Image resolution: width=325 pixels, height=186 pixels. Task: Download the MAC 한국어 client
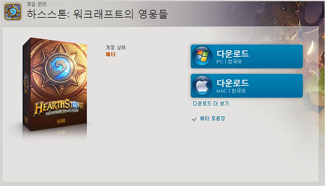[x=246, y=86]
